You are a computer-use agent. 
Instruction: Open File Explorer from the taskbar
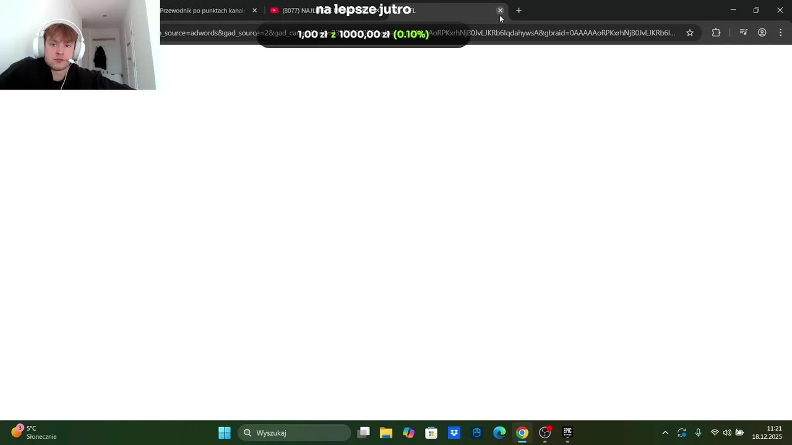click(386, 433)
